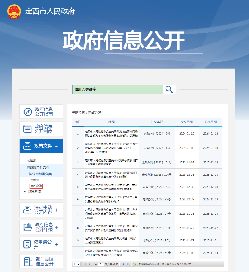This screenshot has height=272, width=249.
Task: Expand the 法定主动公开内容 plus sign
Action: point(57,210)
